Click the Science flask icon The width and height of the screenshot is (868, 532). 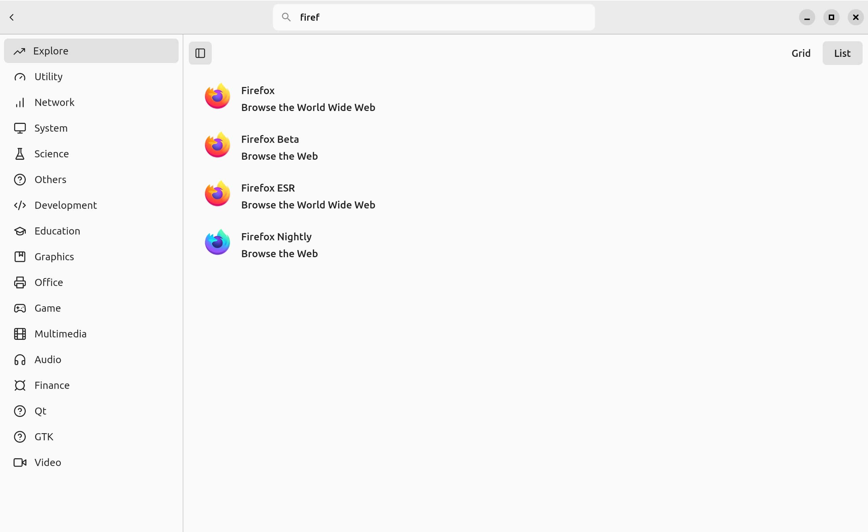[x=20, y=154]
